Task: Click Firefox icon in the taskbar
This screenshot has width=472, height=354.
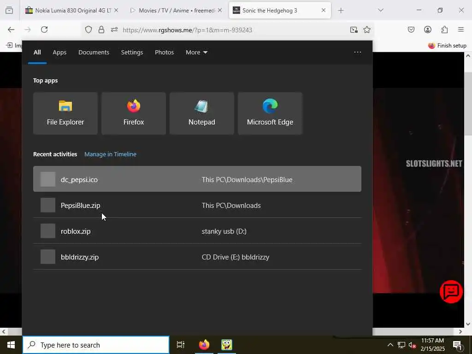Action: click(204, 345)
